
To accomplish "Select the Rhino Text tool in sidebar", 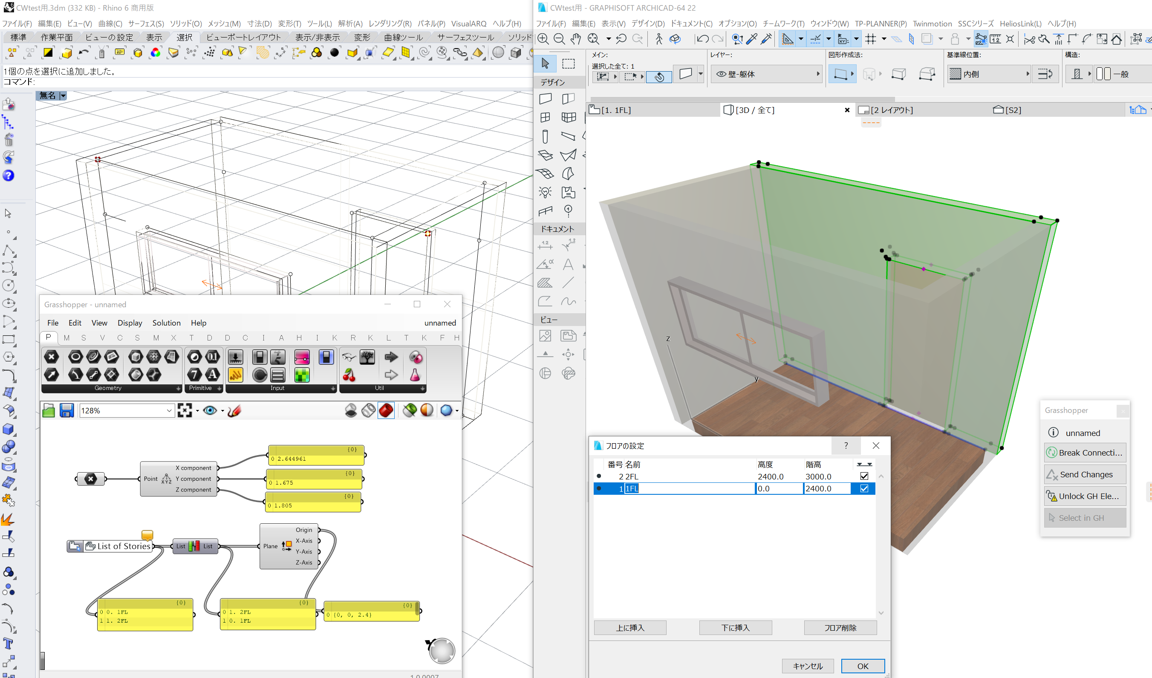I will pyautogui.click(x=8, y=644).
